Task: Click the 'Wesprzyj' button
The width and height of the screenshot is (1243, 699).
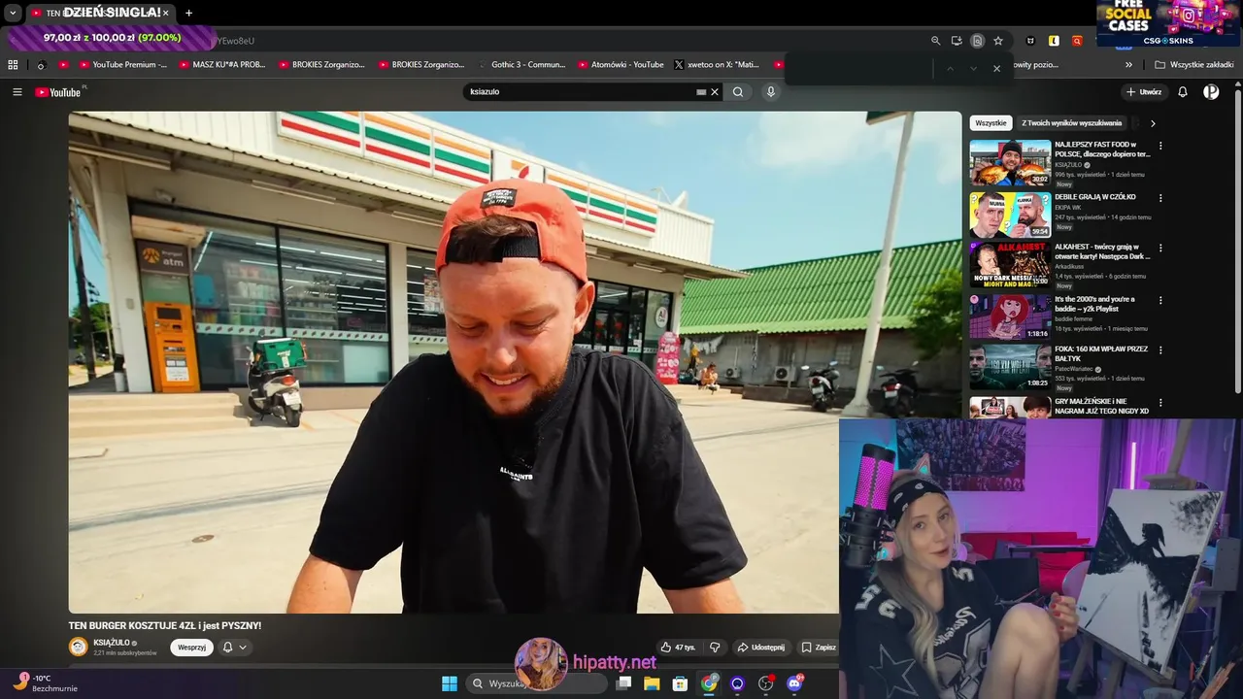Action: (x=191, y=648)
